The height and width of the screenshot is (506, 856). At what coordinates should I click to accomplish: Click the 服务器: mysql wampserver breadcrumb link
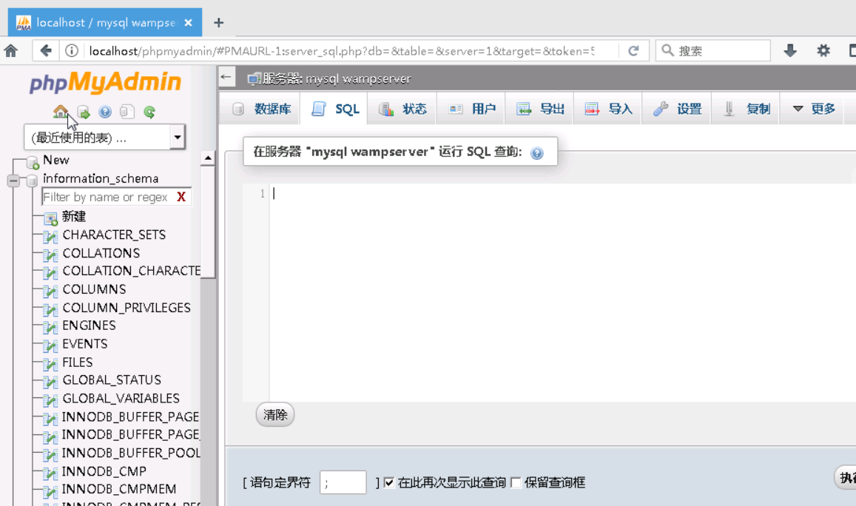click(x=337, y=78)
